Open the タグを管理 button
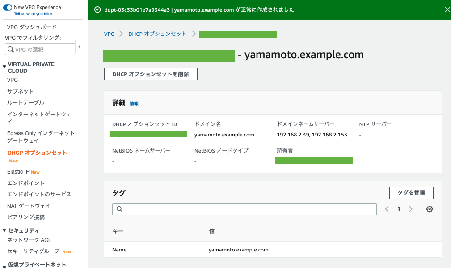Viewport: 451px width, 268px height. point(411,193)
